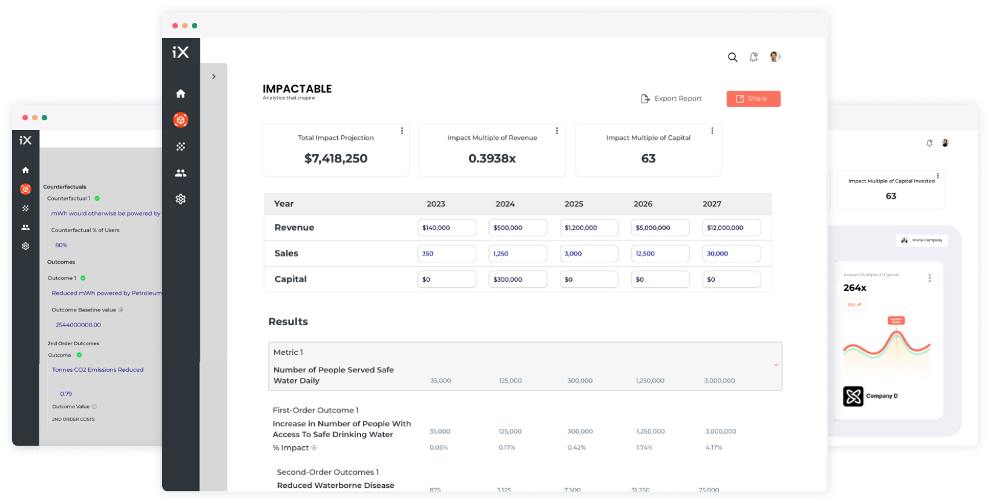The height and width of the screenshot is (503, 990).
Task: Click the 2544000000.00 baseline value
Action: point(78,325)
